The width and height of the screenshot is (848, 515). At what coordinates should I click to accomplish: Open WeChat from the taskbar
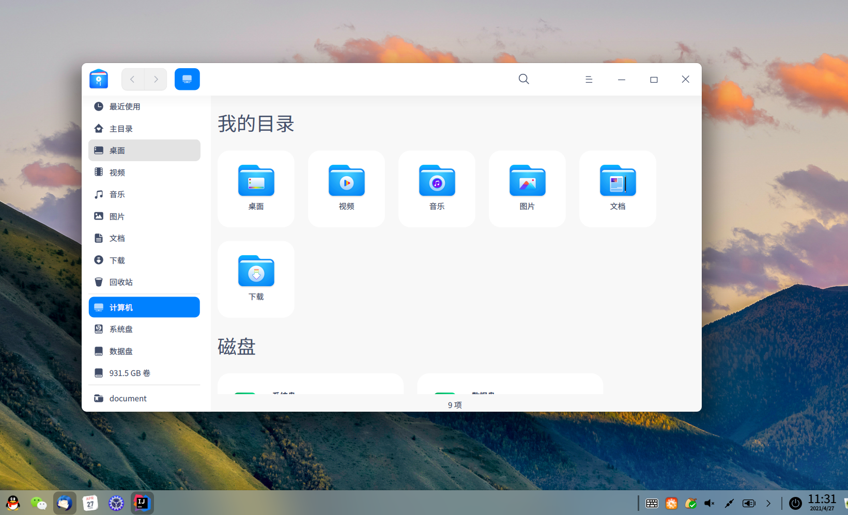click(x=39, y=503)
